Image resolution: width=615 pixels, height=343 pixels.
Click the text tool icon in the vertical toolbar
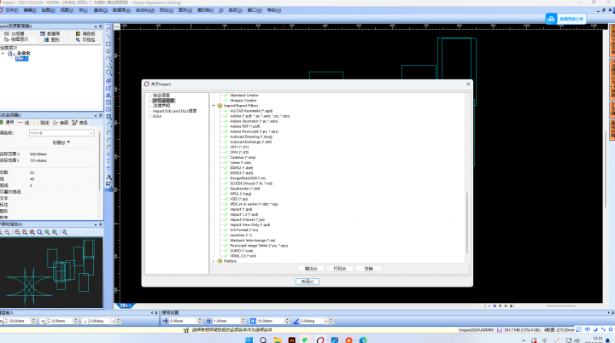pos(109,177)
